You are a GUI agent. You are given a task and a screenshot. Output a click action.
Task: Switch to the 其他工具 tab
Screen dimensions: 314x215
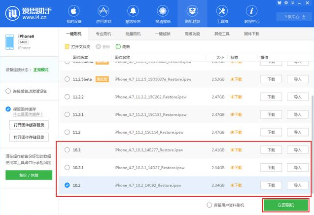(222, 34)
